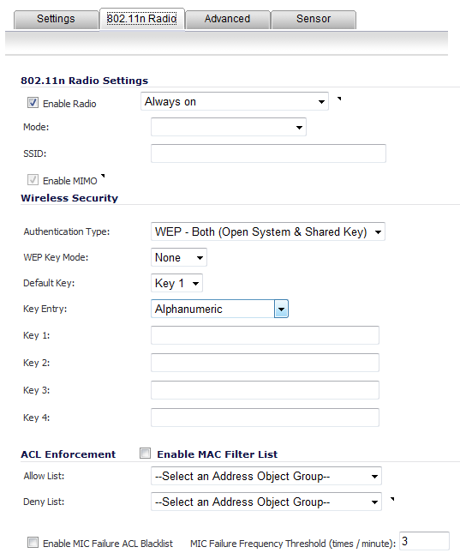The width and height of the screenshot is (460, 559).
Task: Open the Deny List address group dropdown
Action: [x=266, y=502]
